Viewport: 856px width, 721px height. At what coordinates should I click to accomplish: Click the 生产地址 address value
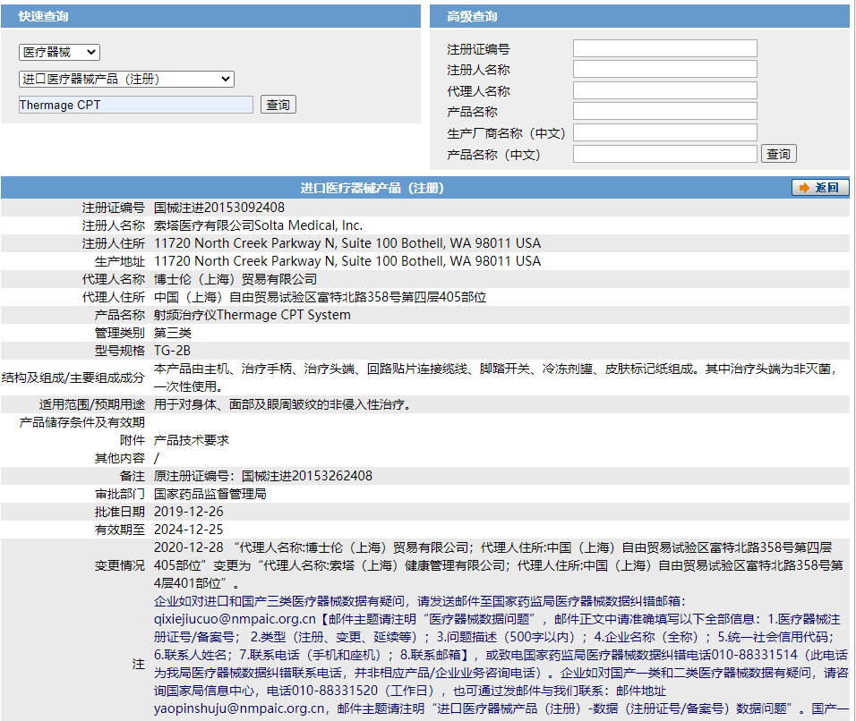pyautogui.click(x=347, y=261)
